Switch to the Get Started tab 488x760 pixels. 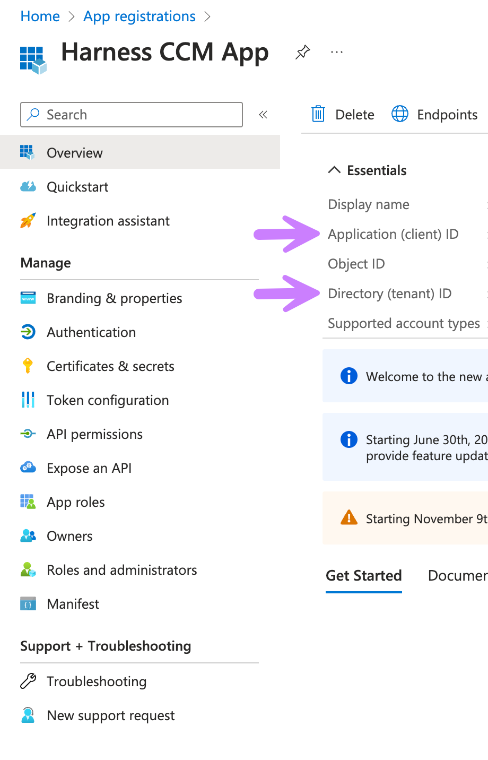pos(364,576)
